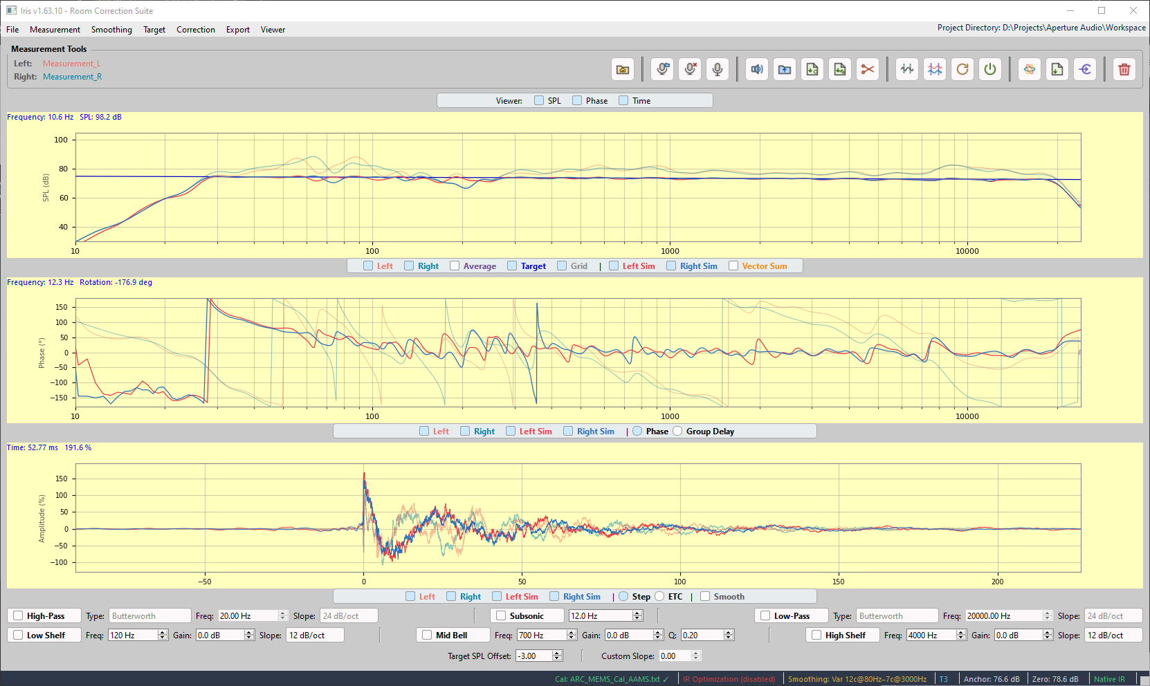Tick the Subsonic filter checkbox

coord(501,616)
